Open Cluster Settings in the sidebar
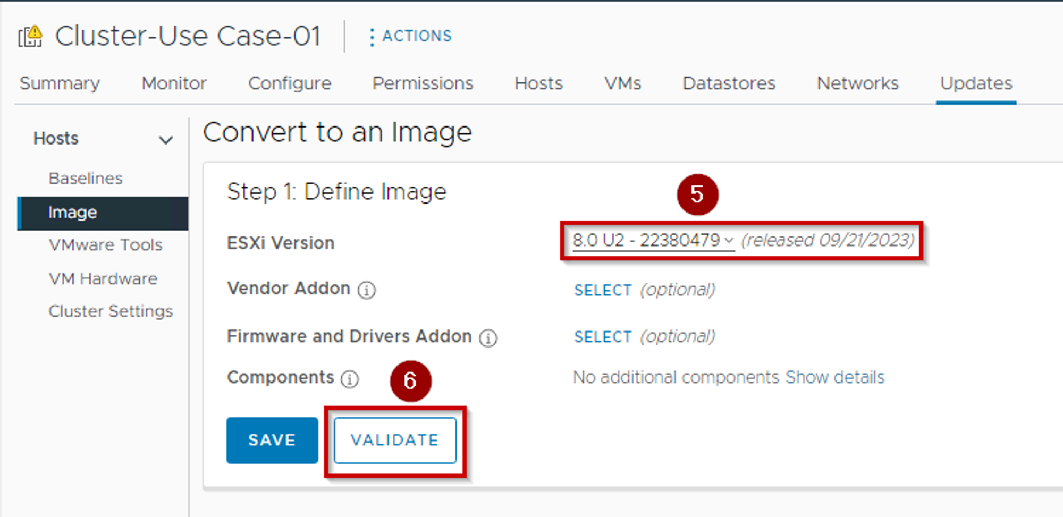Viewport: 1063px width, 517px height. click(111, 311)
